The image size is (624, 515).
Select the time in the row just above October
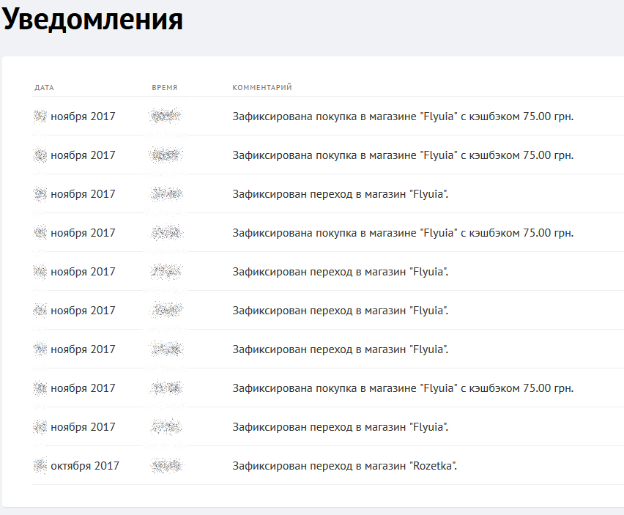(x=166, y=427)
